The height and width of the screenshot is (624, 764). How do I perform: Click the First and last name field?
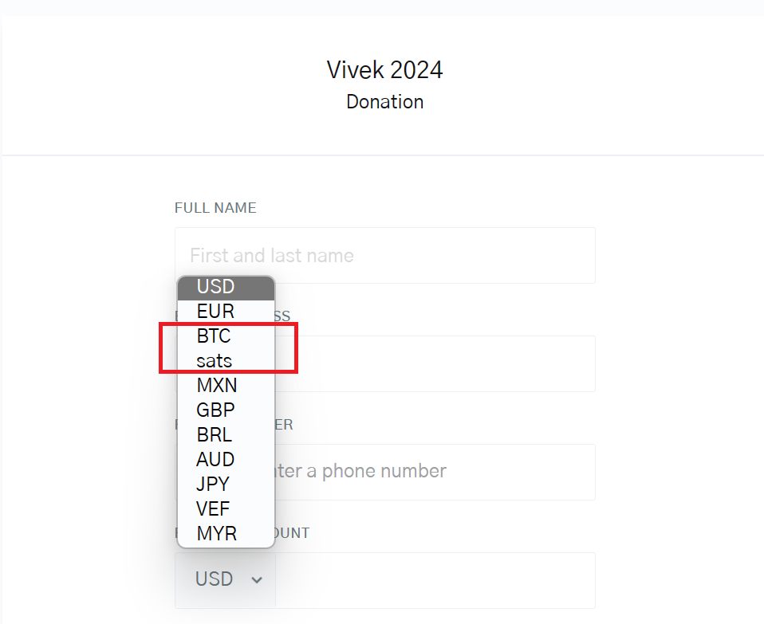pos(384,256)
